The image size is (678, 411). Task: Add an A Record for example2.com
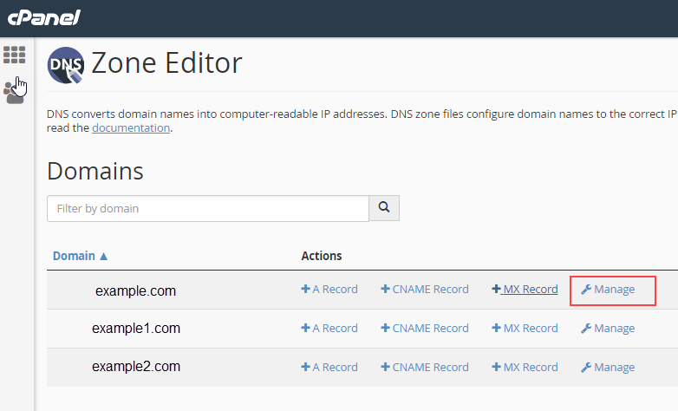pyautogui.click(x=329, y=368)
